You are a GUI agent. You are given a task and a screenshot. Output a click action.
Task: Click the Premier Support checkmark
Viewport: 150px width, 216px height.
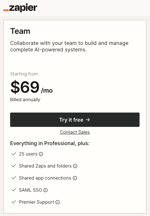14,202
